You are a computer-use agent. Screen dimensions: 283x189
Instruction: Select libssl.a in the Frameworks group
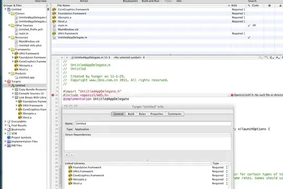point(21,69)
